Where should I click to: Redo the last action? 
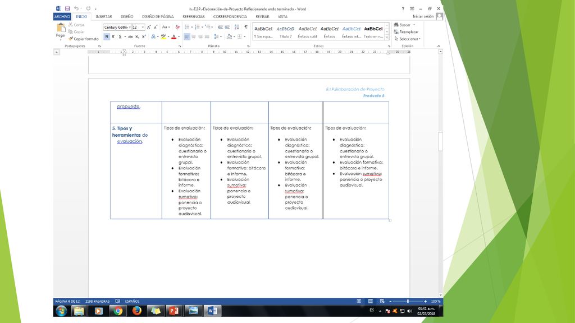(x=88, y=8)
